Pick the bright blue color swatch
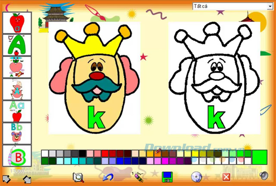Image resolution: width=276 pixels, height=186 pixels. pos(120,161)
